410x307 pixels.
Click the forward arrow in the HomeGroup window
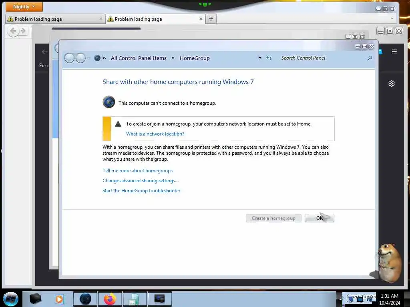click(x=80, y=58)
